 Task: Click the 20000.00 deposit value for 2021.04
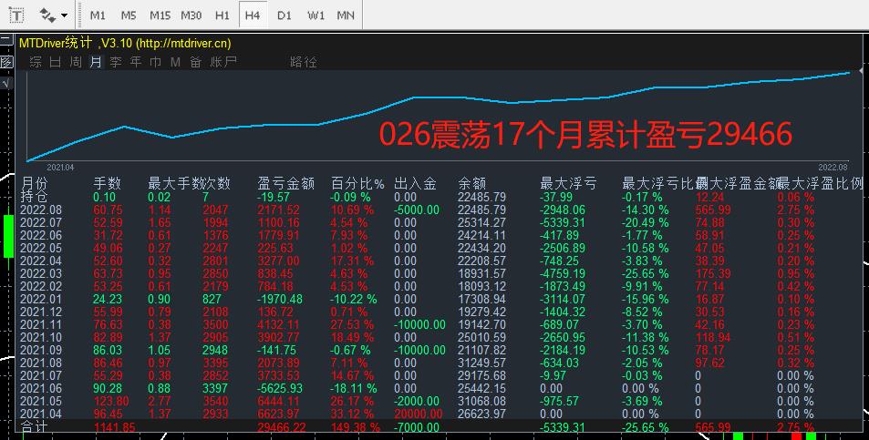(x=419, y=414)
